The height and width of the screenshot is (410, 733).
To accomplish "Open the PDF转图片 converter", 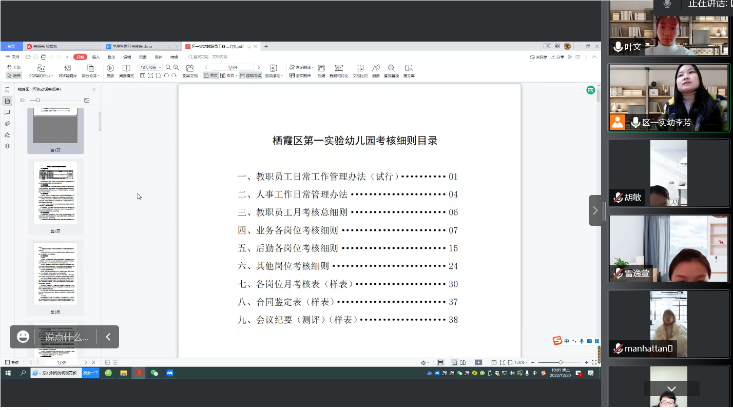I will click(67, 71).
